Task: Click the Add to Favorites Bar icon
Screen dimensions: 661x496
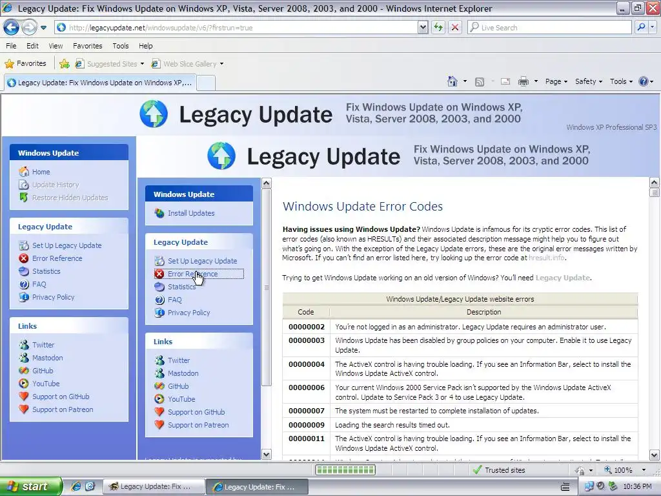Action: click(x=65, y=64)
